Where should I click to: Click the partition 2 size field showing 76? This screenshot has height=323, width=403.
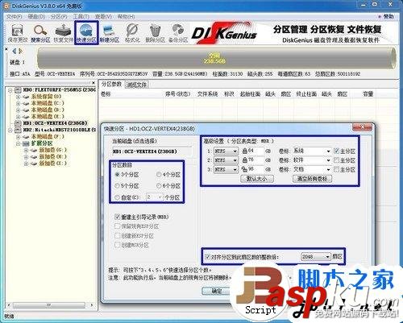256,160
